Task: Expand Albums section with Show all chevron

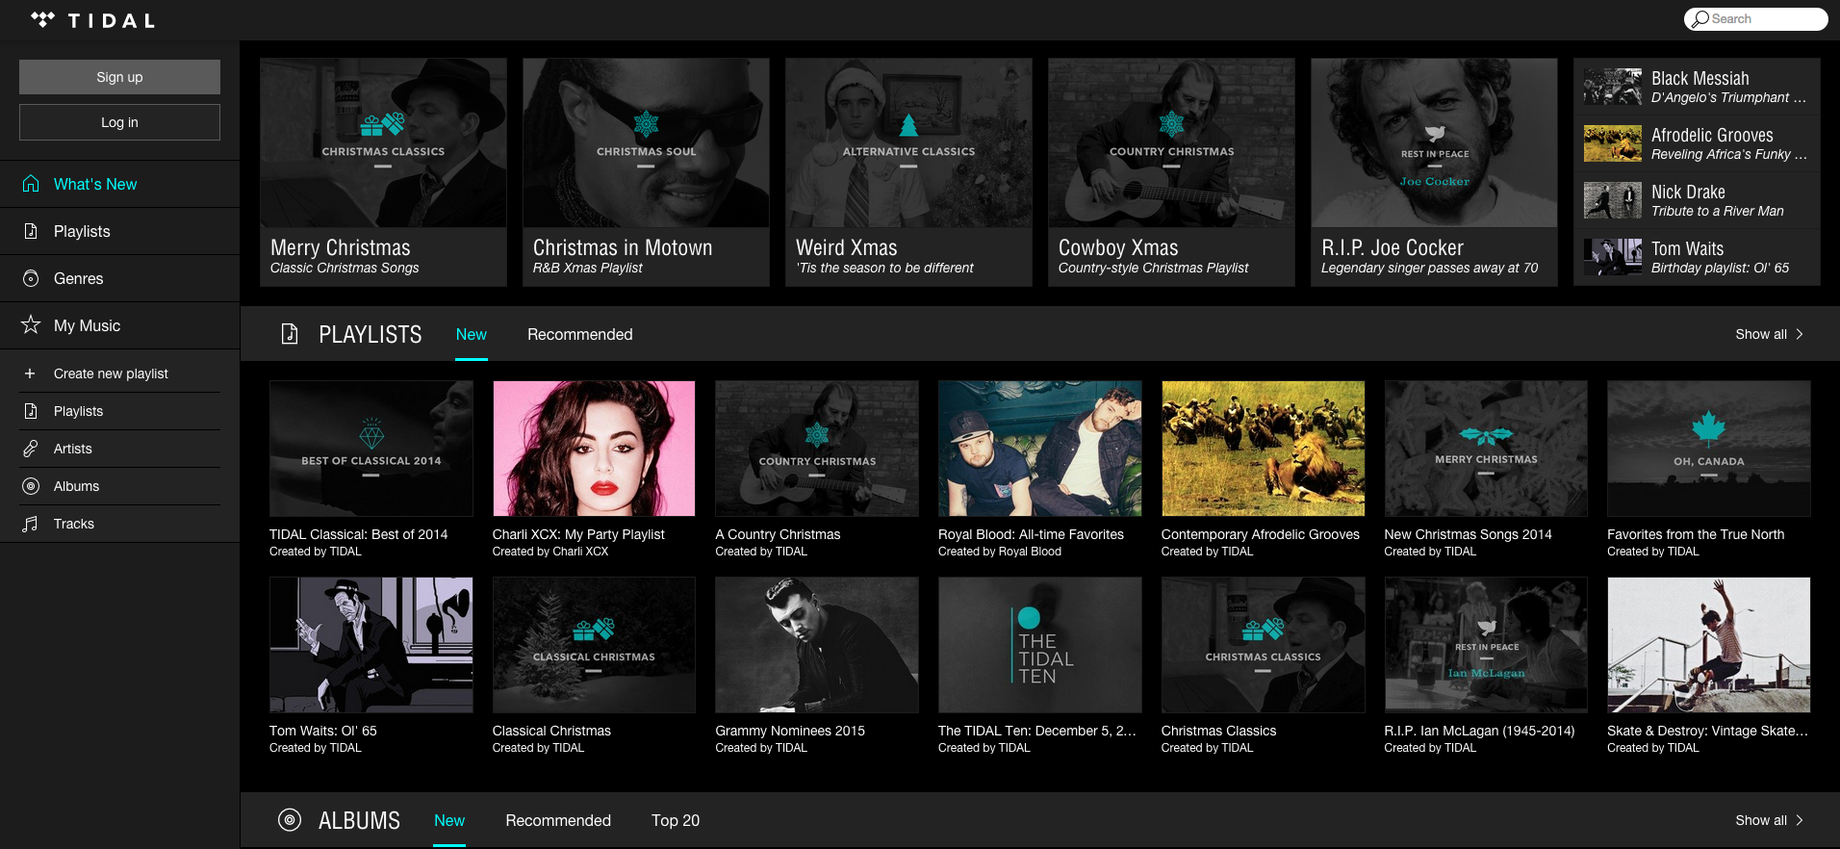Action: (1799, 820)
